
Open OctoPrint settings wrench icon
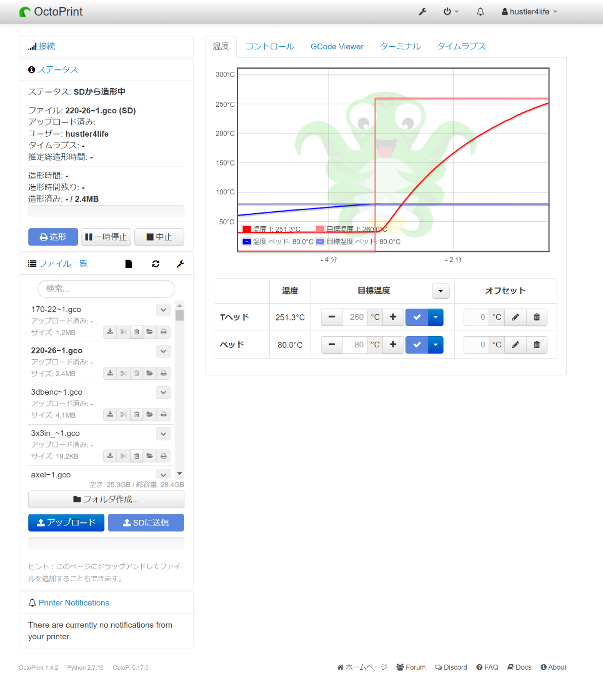coord(422,12)
